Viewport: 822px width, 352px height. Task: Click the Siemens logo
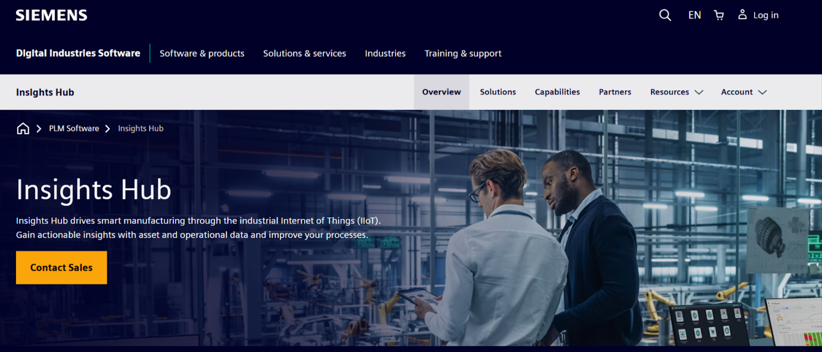tap(51, 15)
